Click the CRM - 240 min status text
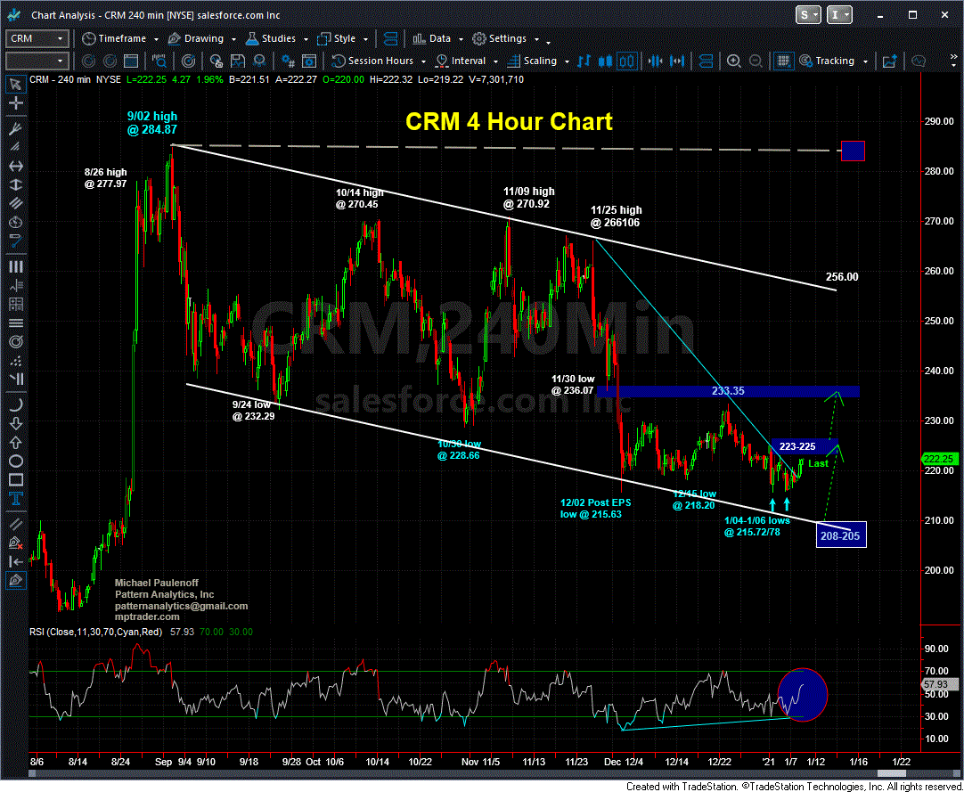 pos(62,79)
